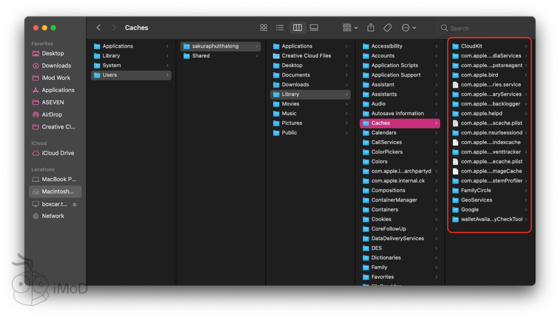Click the Share icon in toolbar
Screen dimensions: 560x318
coord(371,28)
